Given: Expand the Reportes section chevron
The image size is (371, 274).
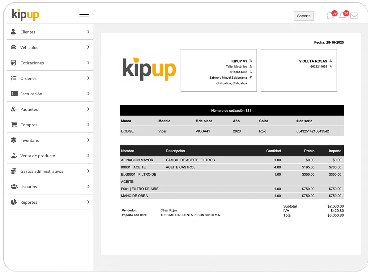Looking at the screenshot, I should coord(88,202).
